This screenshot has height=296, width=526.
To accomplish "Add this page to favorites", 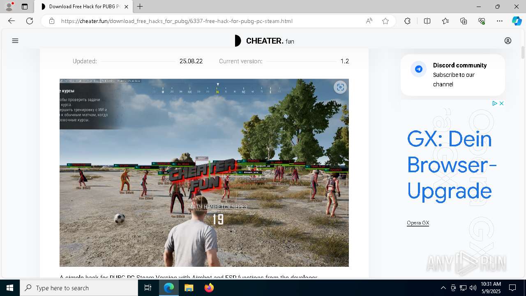I will pos(385,21).
